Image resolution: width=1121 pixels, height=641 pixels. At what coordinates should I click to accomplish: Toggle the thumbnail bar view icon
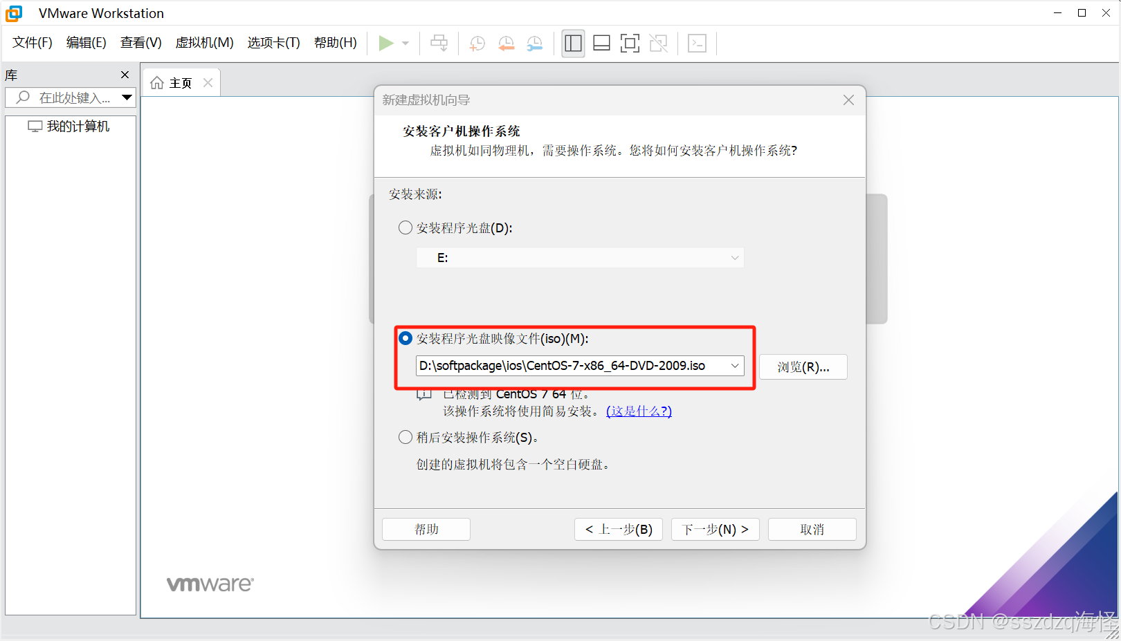(601, 44)
